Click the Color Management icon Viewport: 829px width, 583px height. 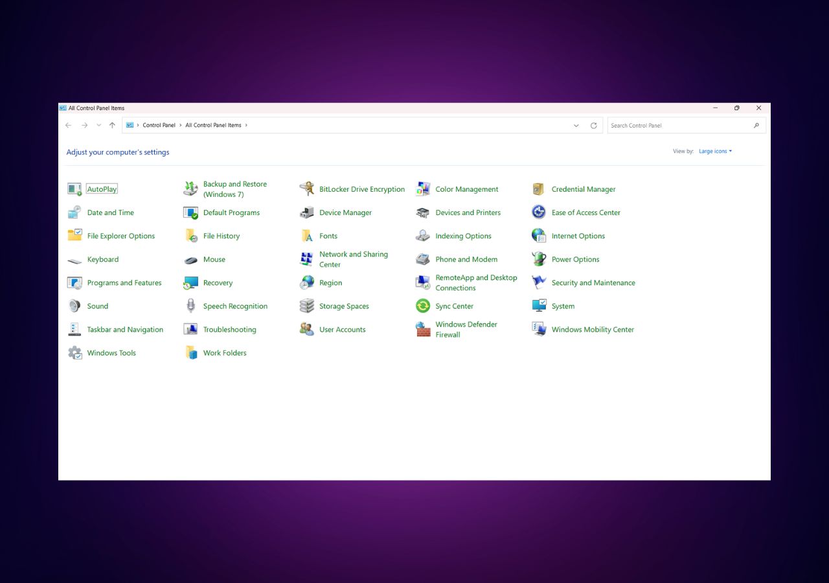click(x=423, y=189)
